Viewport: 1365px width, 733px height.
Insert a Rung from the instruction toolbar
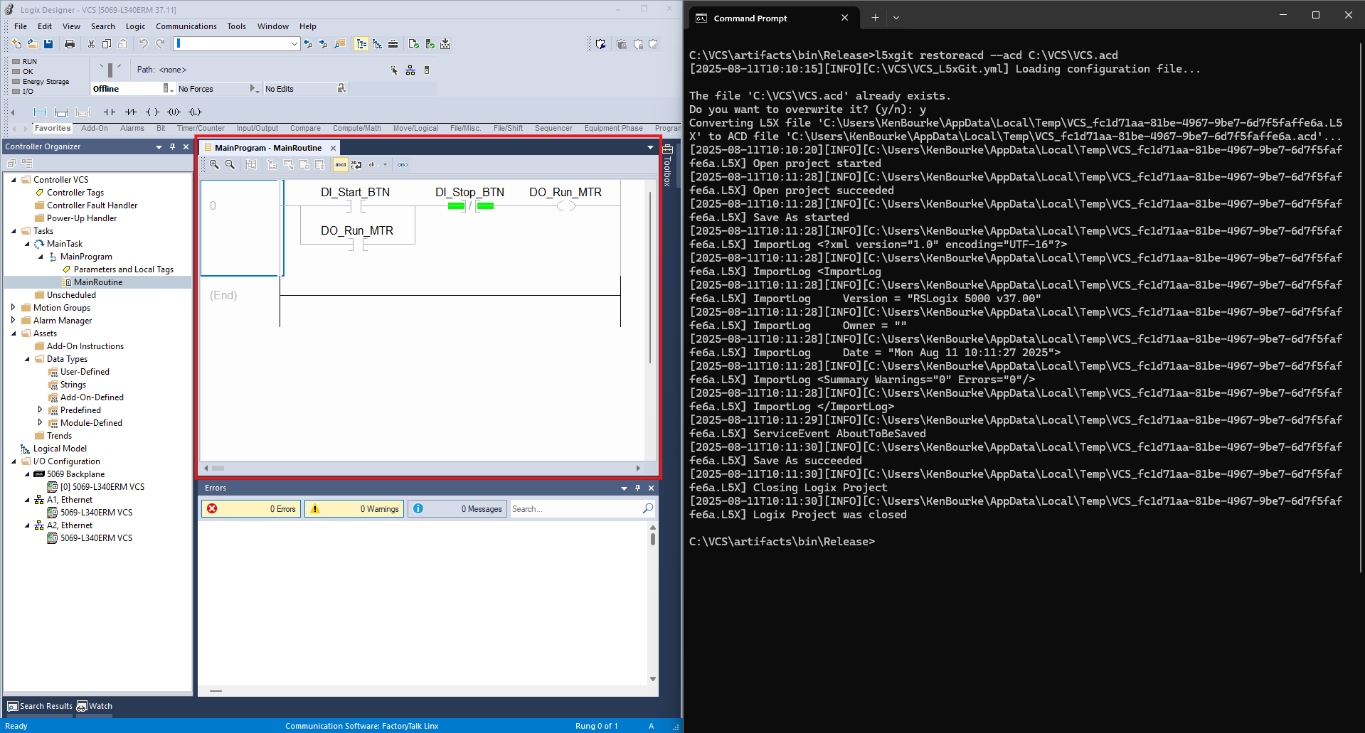(x=40, y=112)
